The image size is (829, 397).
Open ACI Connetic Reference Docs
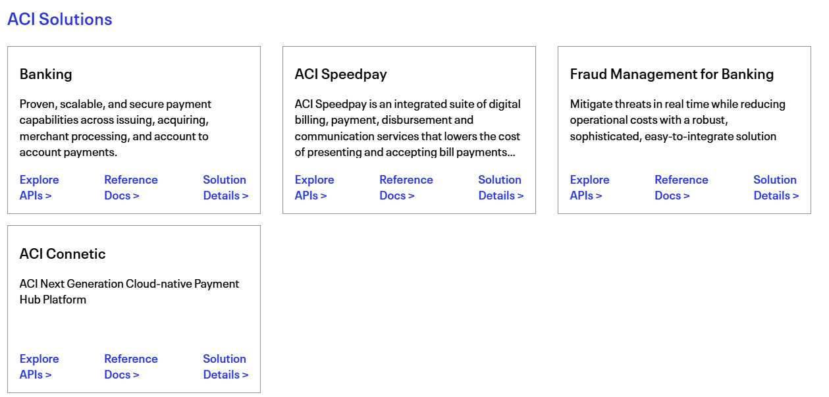(x=130, y=367)
